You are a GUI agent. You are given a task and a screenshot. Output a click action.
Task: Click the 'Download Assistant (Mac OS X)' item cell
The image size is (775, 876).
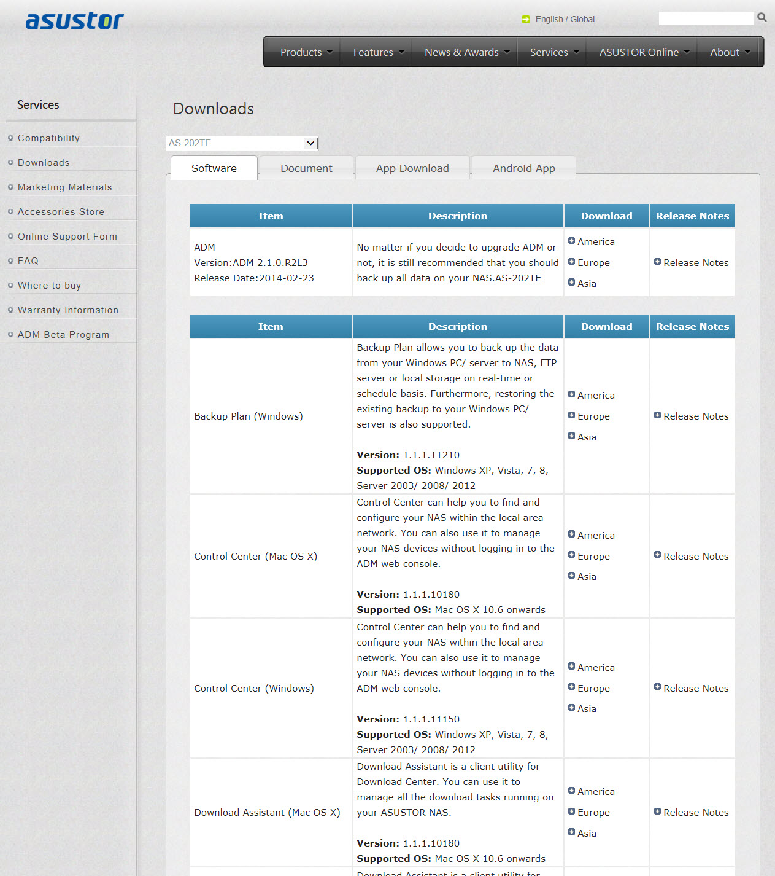click(271, 812)
